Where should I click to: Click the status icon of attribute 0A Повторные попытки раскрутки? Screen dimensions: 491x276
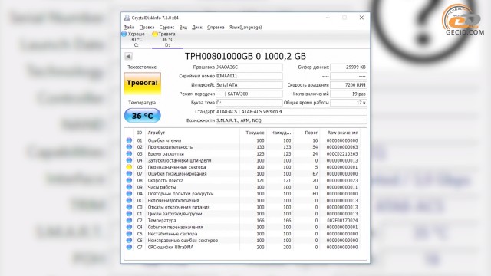pyautogui.click(x=129, y=194)
